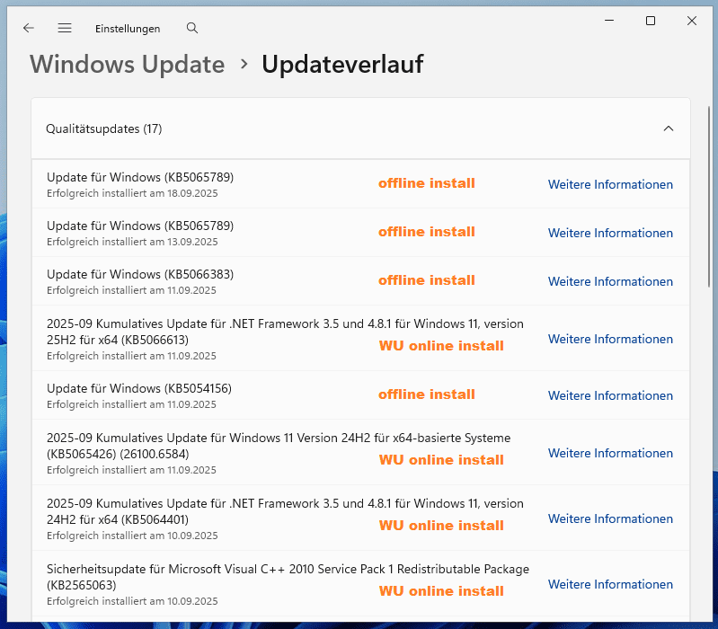Select the KB5065426 (26100.6584) update title
Image resolution: width=718 pixels, height=629 pixels.
pyautogui.click(x=279, y=438)
